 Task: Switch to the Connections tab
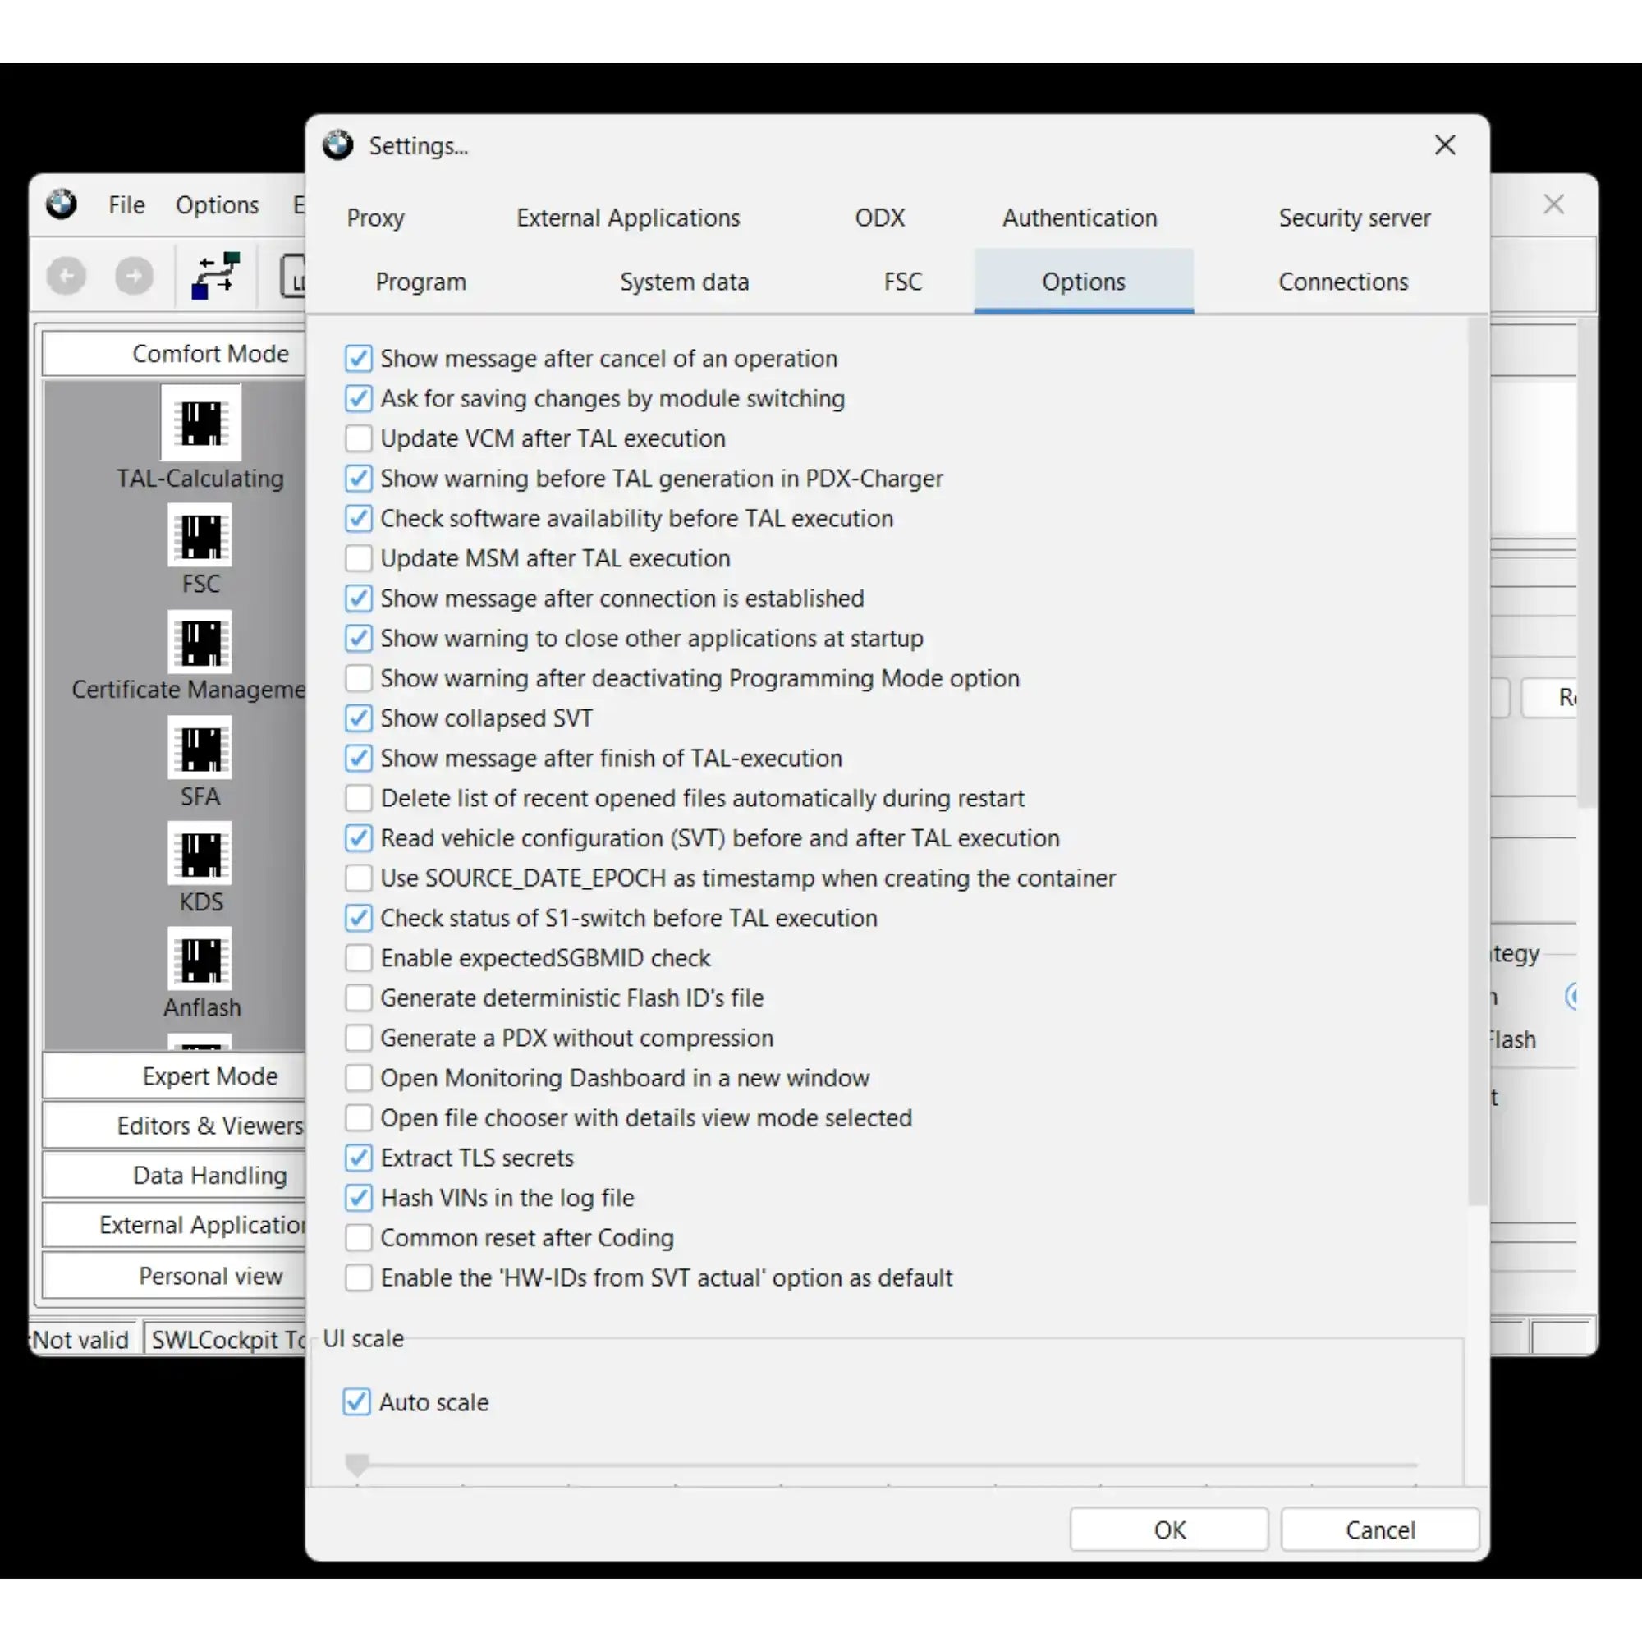[1343, 282]
